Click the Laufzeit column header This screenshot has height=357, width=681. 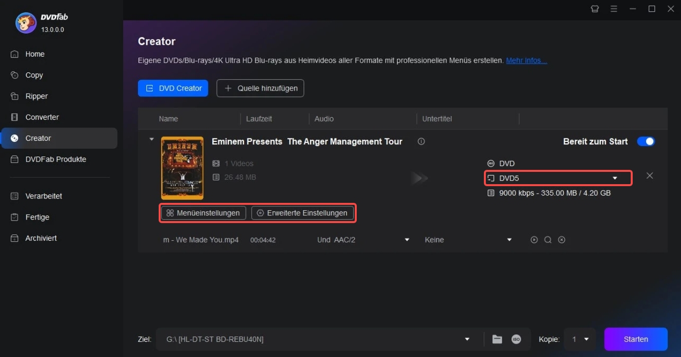(259, 119)
